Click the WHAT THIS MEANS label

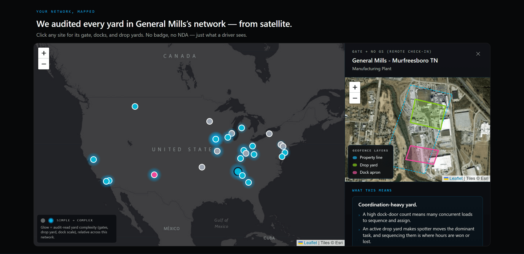point(372,190)
